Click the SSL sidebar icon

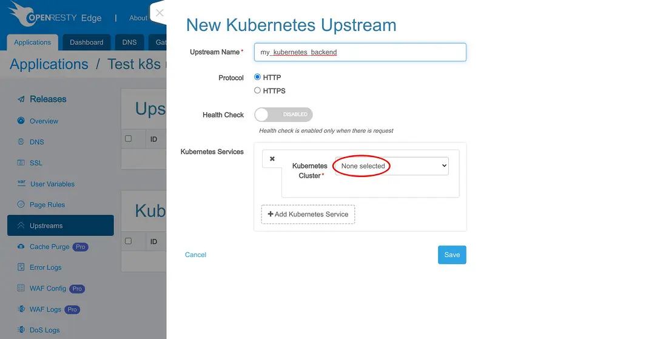click(x=21, y=163)
